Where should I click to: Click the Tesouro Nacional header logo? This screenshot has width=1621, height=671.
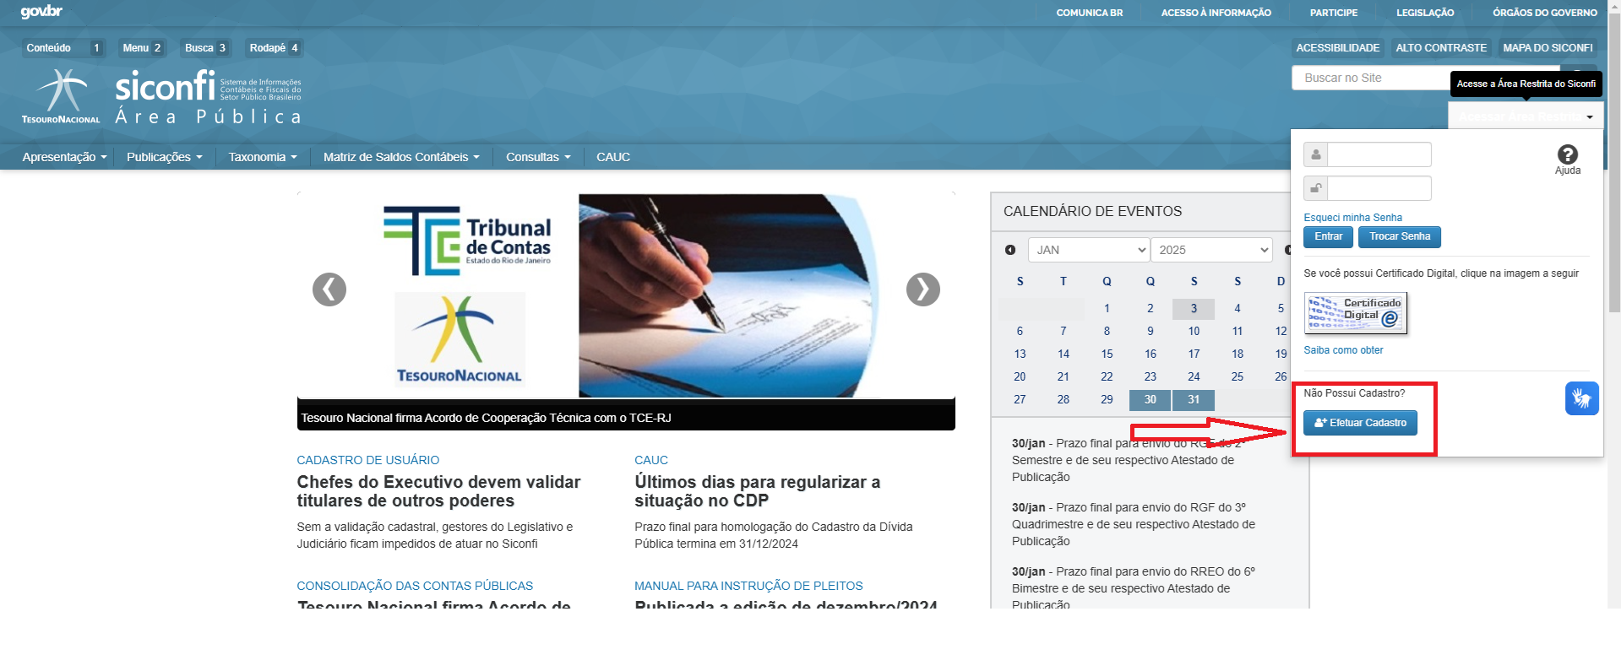pos(61,96)
